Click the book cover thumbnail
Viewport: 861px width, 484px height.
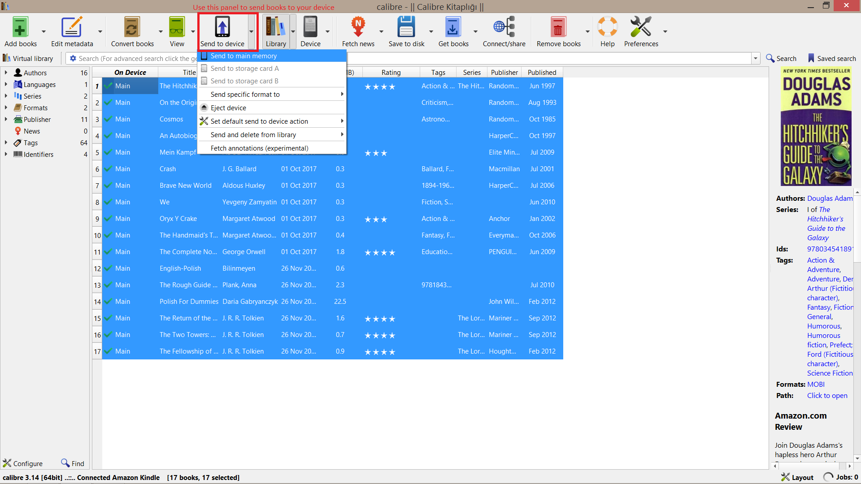click(816, 126)
